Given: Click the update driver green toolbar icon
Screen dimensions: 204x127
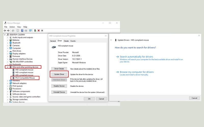Looking at the screenshot, I should pyautogui.click(x=35, y=30).
